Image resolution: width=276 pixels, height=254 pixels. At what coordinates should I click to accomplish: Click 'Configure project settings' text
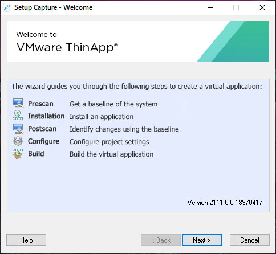click(109, 142)
